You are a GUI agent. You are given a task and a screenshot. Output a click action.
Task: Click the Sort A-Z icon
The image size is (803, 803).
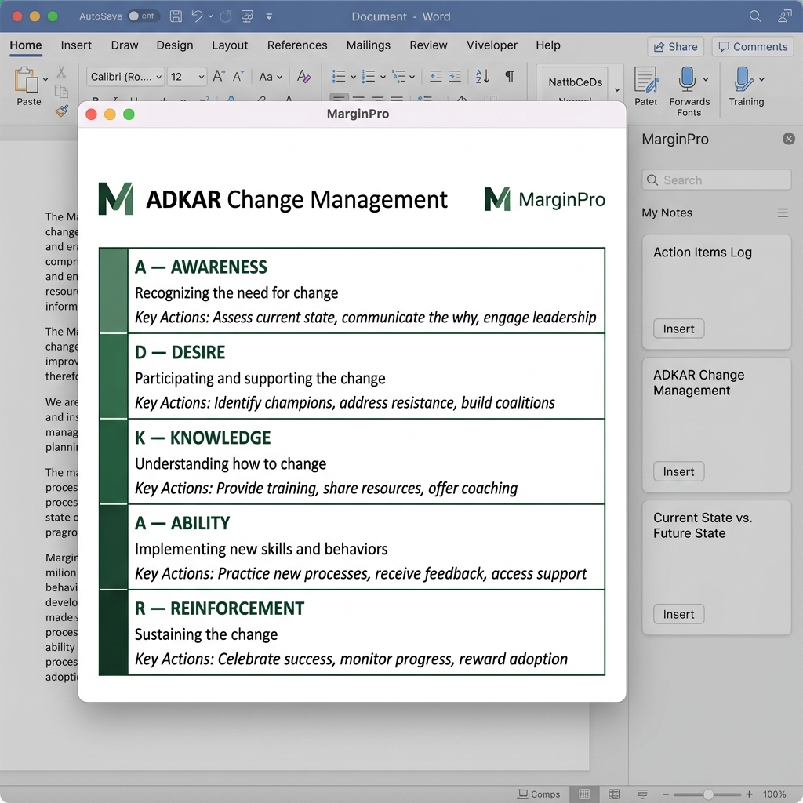pos(482,77)
